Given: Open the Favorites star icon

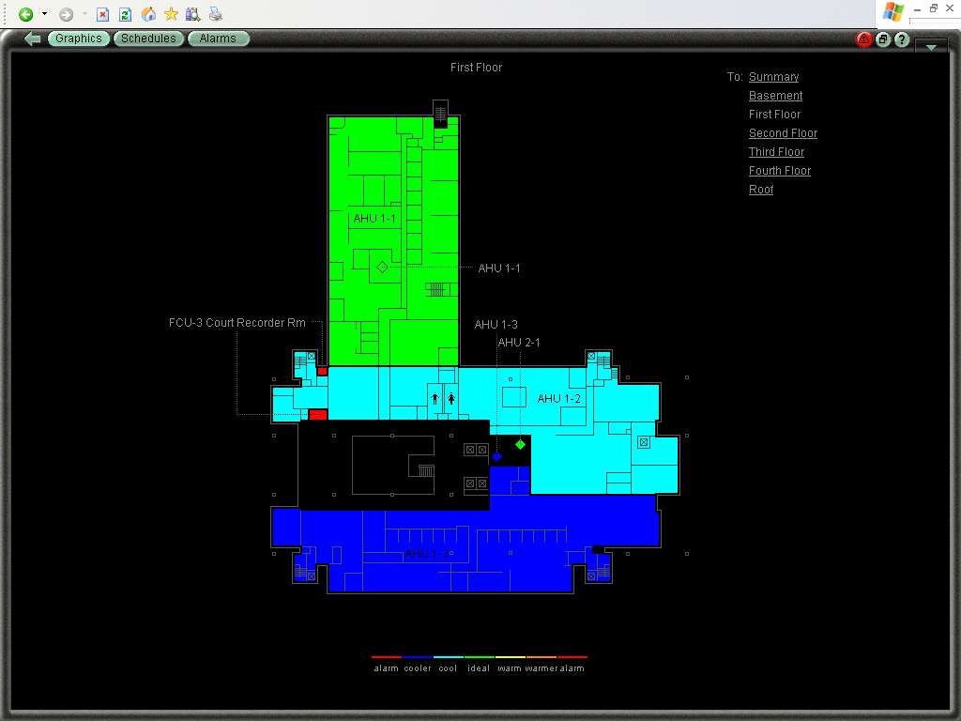Looking at the screenshot, I should [171, 14].
